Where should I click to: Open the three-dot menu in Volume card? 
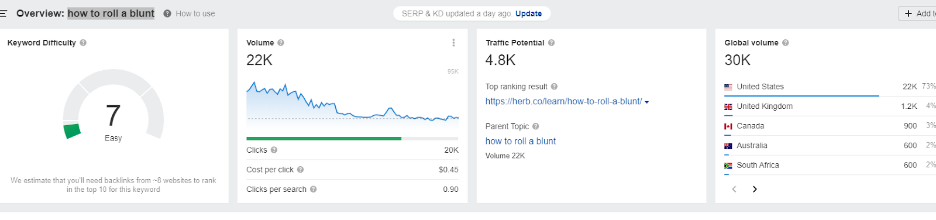pyautogui.click(x=453, y=43)
